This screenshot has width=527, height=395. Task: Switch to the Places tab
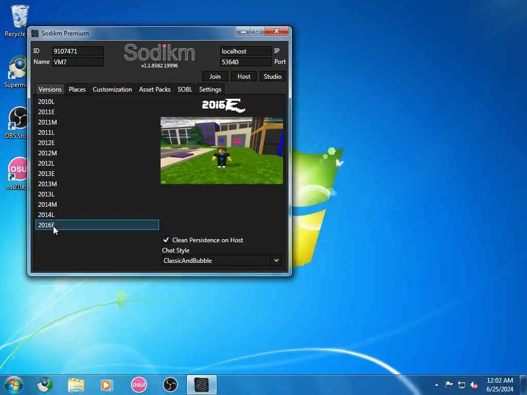[x=77, y=89]
